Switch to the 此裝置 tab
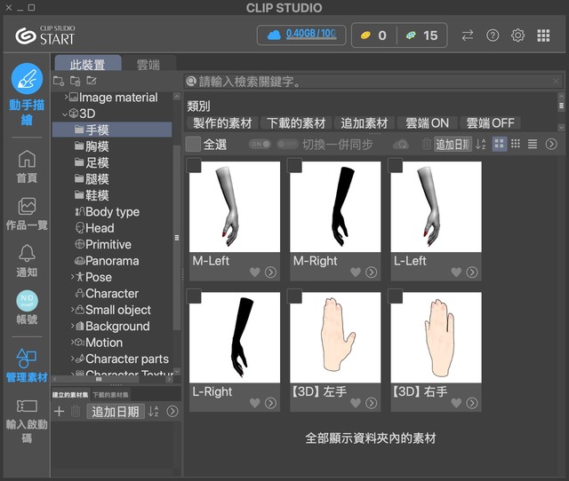Viewport: 569px width, 481px height. [x=88, y=64]
